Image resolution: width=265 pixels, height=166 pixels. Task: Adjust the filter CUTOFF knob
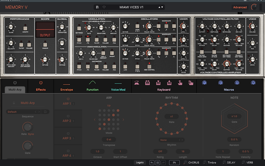click(202, 26)
